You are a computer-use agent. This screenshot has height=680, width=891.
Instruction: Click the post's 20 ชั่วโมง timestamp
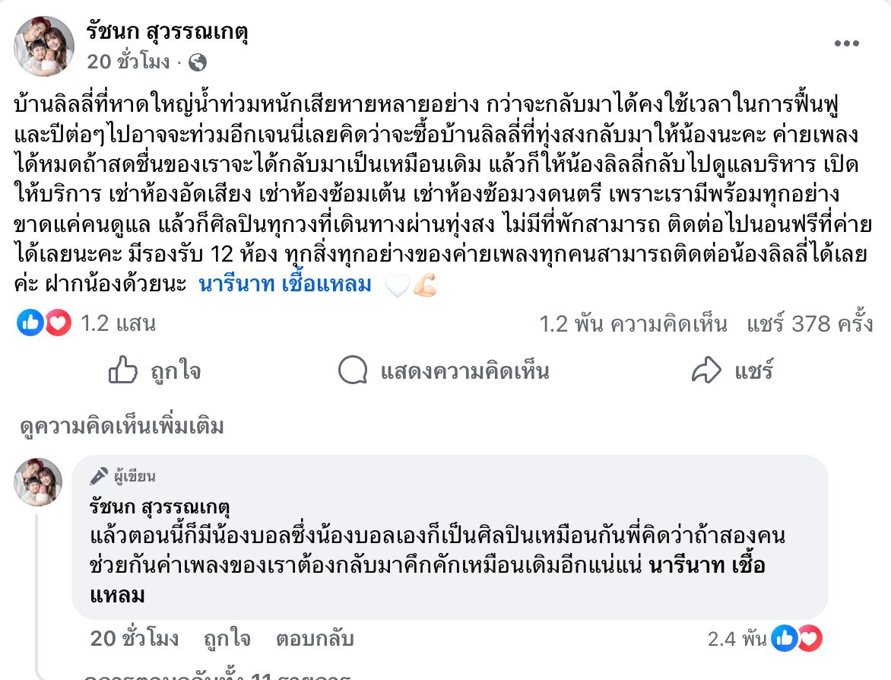tap(128, 62)
